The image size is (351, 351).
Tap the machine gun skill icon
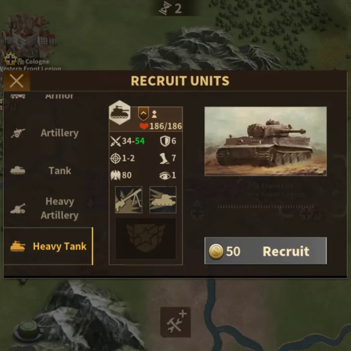(x=128, y=200)
